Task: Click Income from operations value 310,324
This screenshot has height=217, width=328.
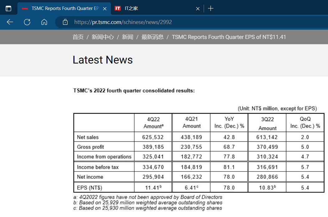Action: click(x=267, y=157)
